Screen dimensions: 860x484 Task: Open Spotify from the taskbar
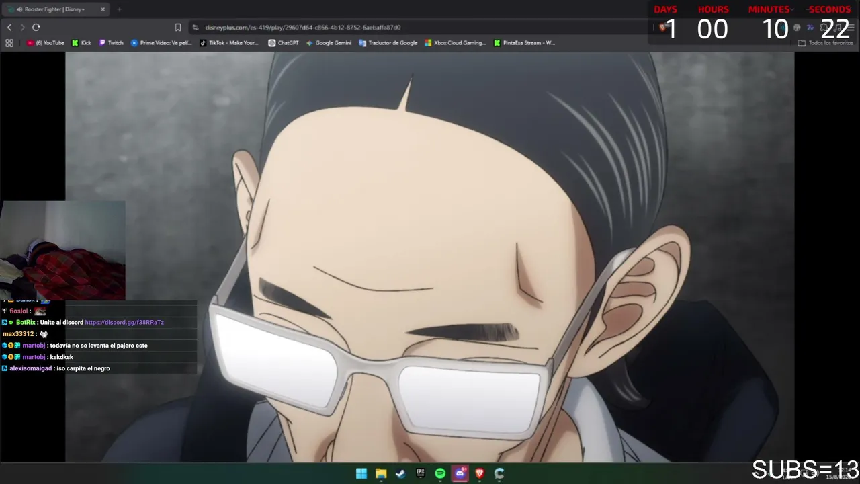440,473
